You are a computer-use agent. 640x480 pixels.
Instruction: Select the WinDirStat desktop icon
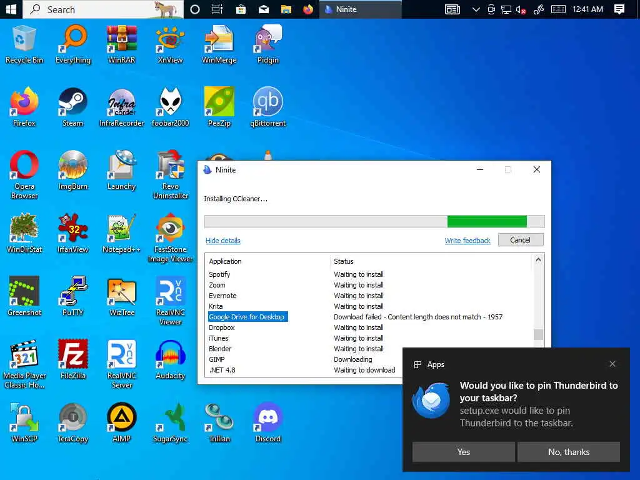[x=24, y=234]
